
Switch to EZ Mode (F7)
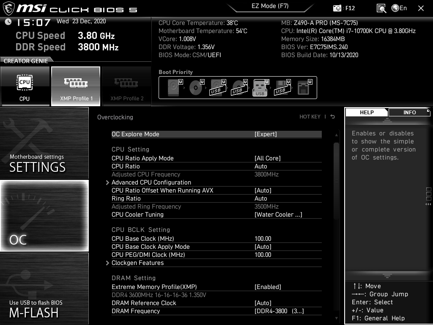coord(270,6)
